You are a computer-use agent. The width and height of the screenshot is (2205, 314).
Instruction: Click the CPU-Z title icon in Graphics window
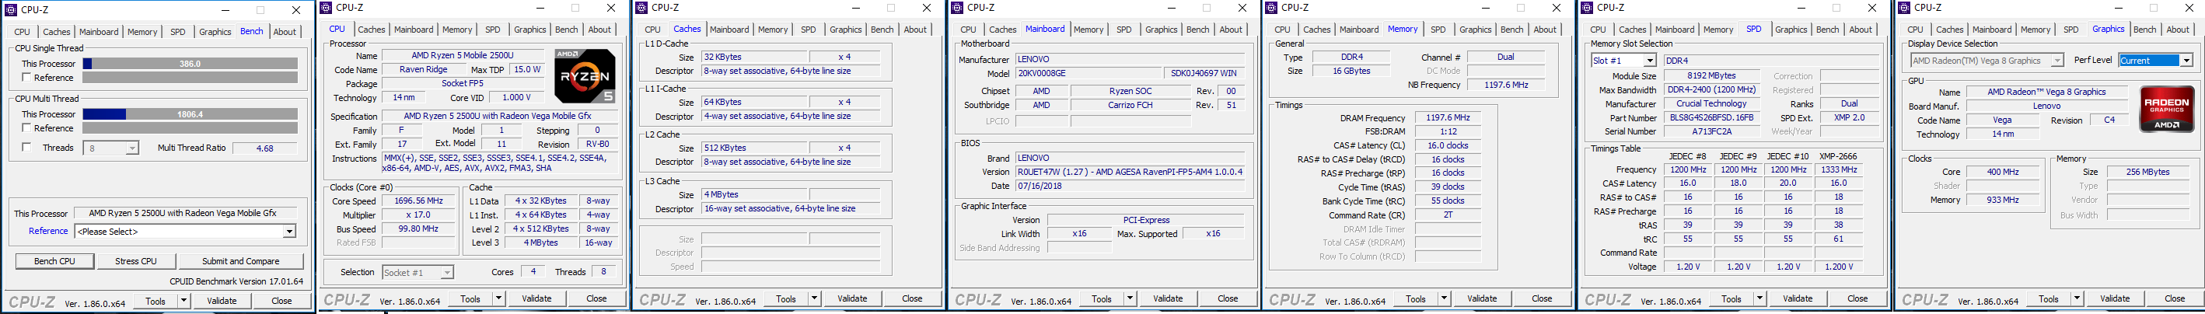coord(1905,8)
